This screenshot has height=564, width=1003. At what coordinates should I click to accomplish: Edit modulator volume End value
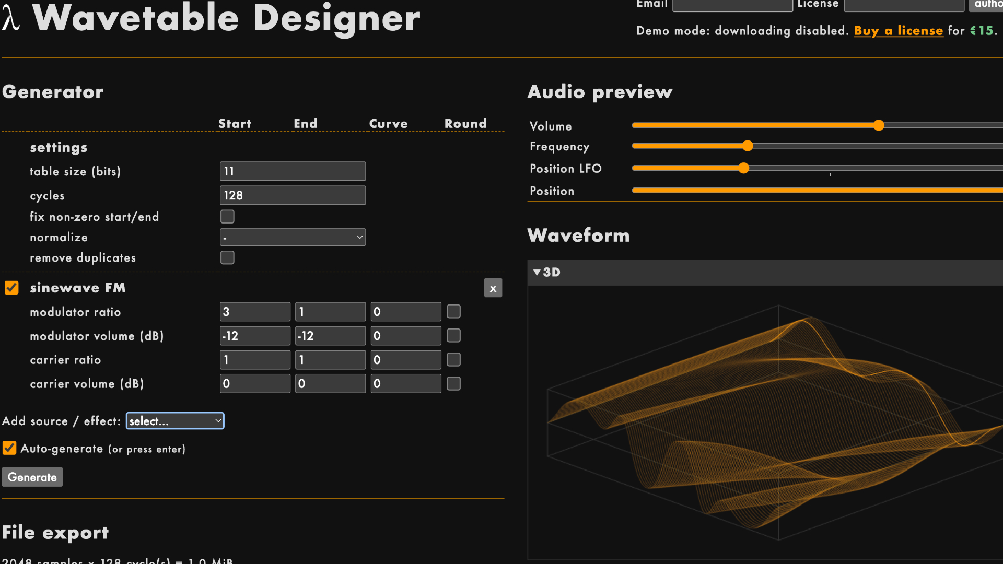(330, 336)
